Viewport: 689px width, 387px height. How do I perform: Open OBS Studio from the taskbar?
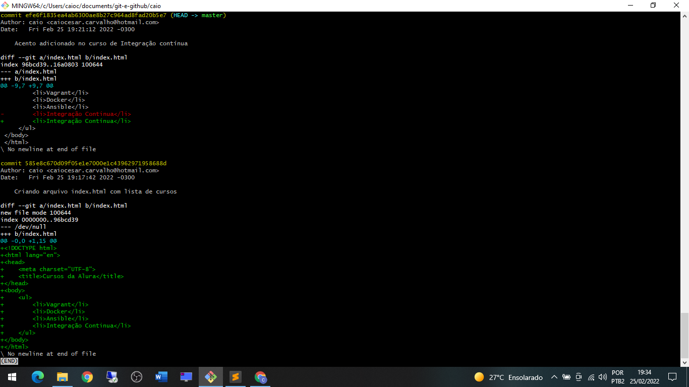(x=137, y=377)
